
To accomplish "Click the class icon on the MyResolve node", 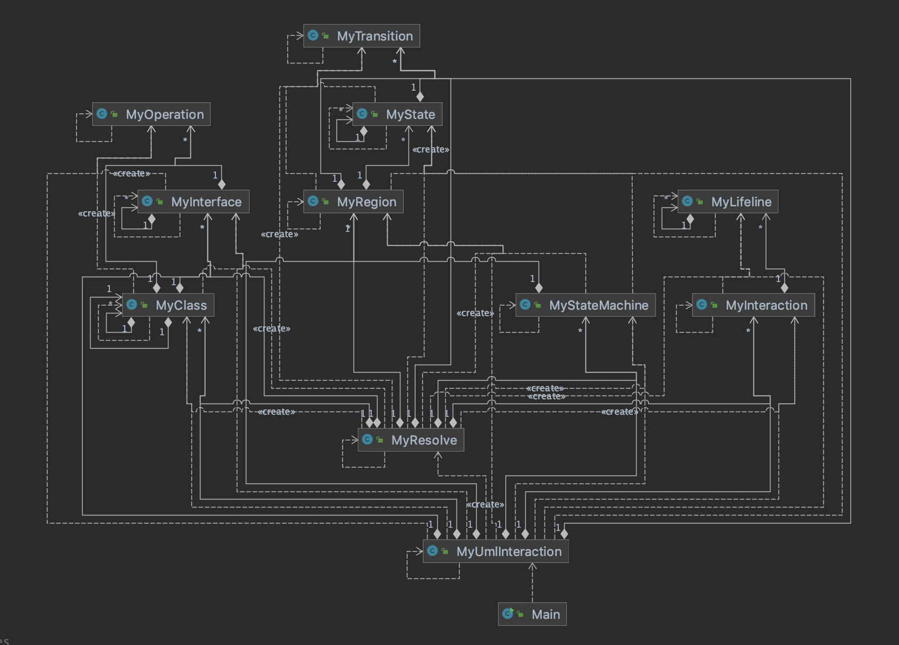I will (367, 440).
